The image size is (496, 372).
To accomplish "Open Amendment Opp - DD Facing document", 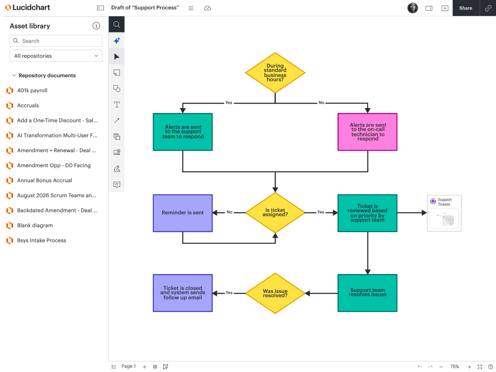I will point(53,165).
